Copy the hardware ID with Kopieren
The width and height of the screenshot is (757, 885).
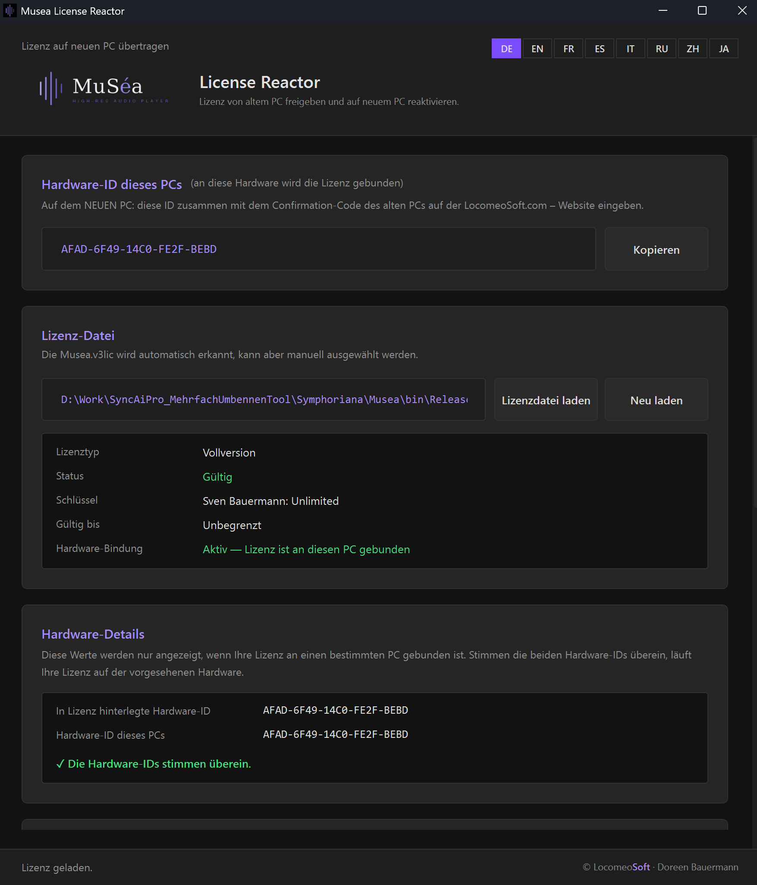tap(656, 249)
